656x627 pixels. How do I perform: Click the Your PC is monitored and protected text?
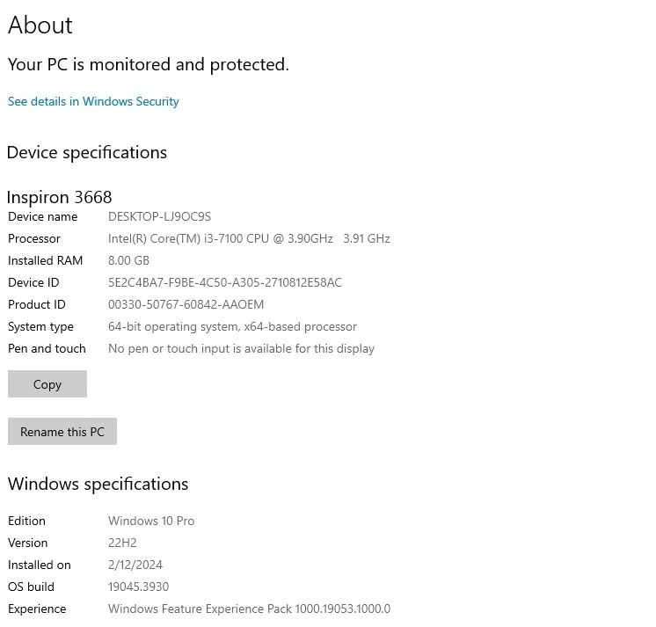coord(148,64)
